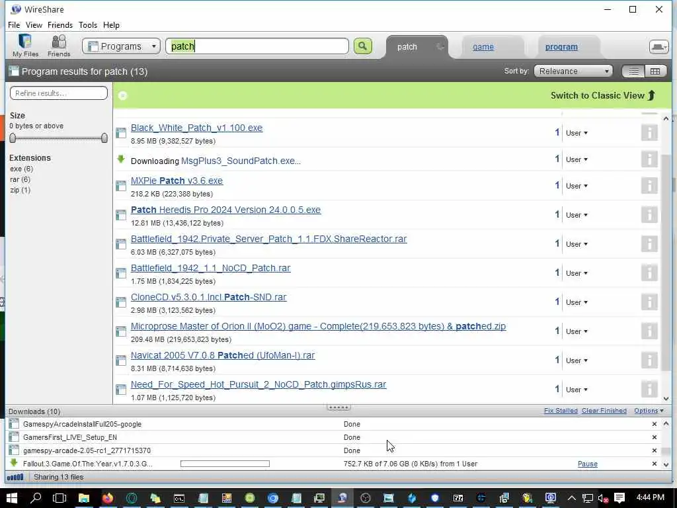Viewport: 677px width, 508px height.
Task: Click the Refine results text field
Action: pyautogui.click(x=59, y=93)
